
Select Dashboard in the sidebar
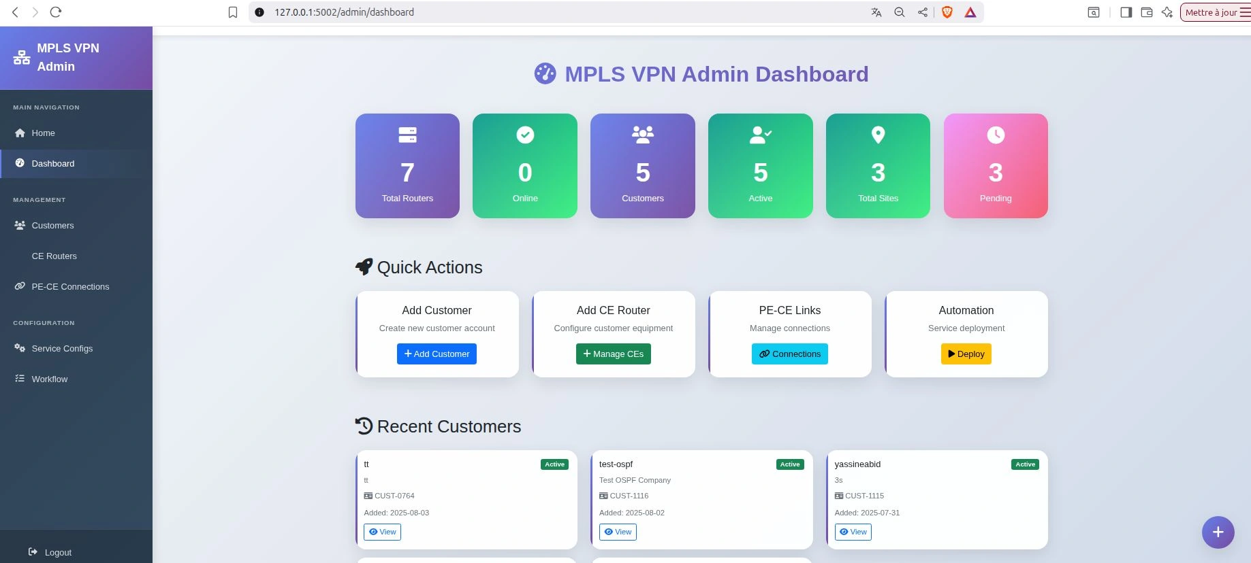pos(76,163)
